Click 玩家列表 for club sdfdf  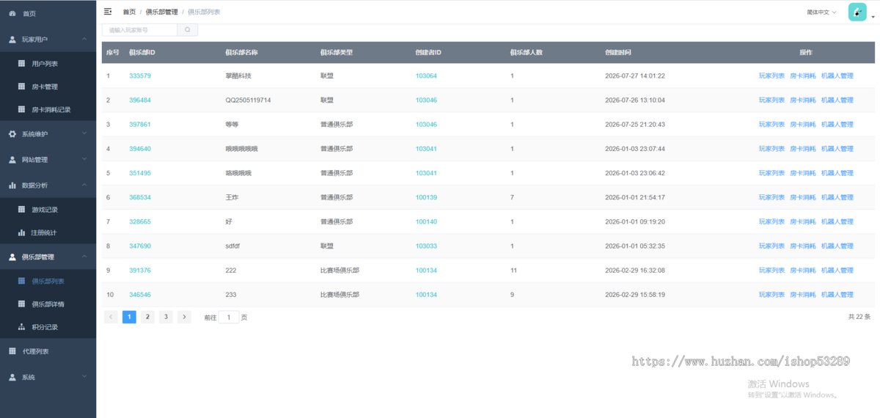tap(771, 246)
